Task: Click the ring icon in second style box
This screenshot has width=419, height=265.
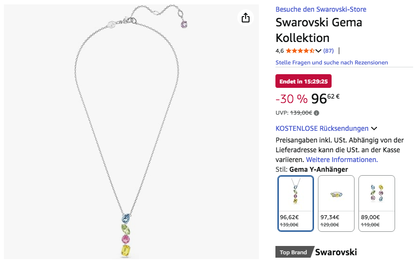Action: click(336, 194)
